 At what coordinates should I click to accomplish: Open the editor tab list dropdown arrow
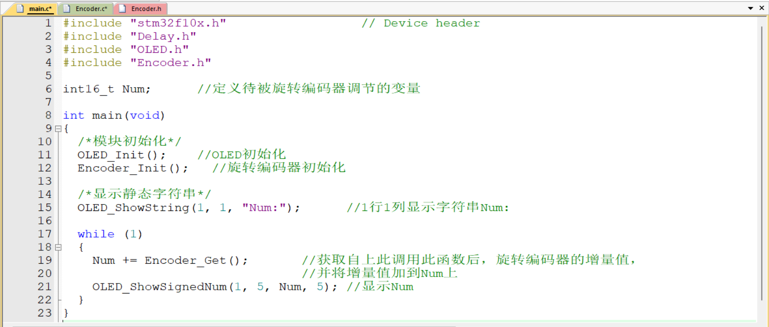click(751, 8)
